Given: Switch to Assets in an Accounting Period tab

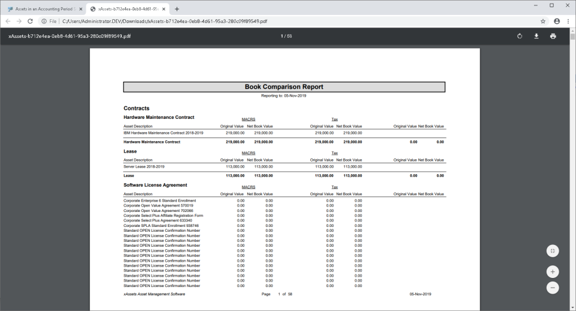Looking at the screenshot, I should pos(44,9).
